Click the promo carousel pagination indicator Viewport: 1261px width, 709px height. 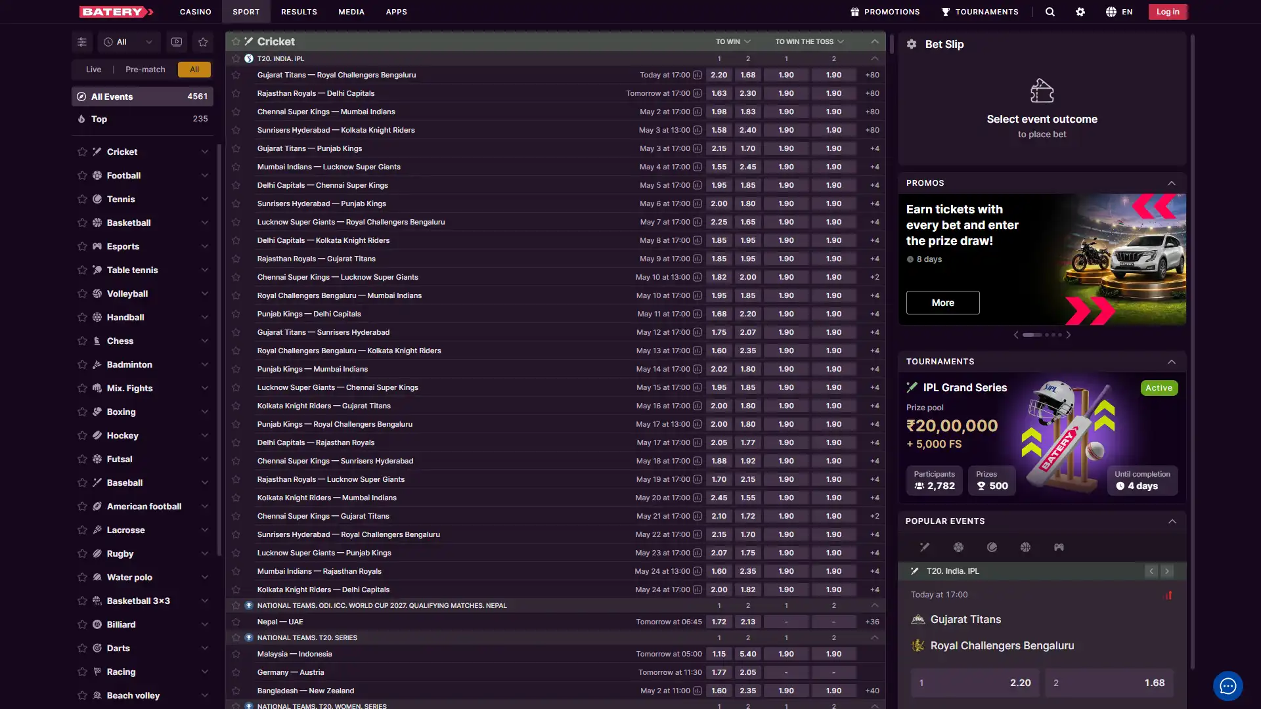(x=1042, y=335)
